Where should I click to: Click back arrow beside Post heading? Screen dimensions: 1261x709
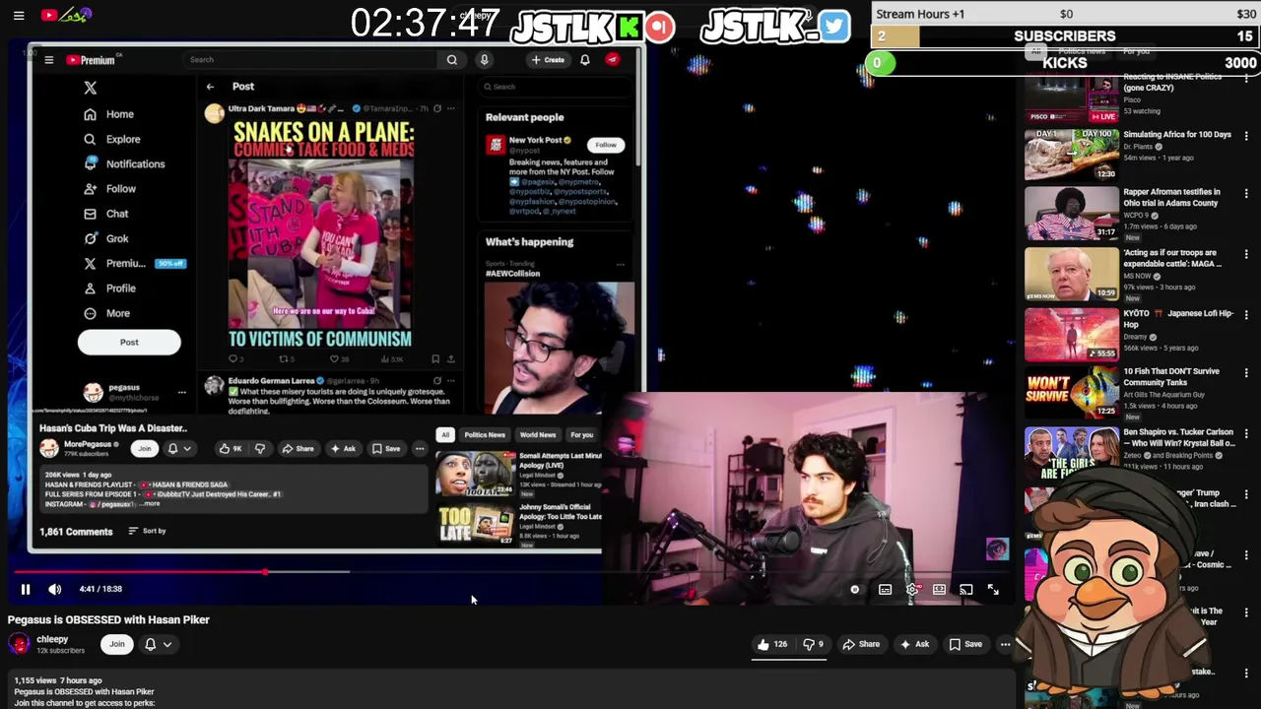(x=210, y=87)
